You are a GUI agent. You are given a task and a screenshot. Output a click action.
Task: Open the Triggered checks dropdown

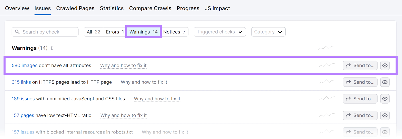click(x=220, y=32)
